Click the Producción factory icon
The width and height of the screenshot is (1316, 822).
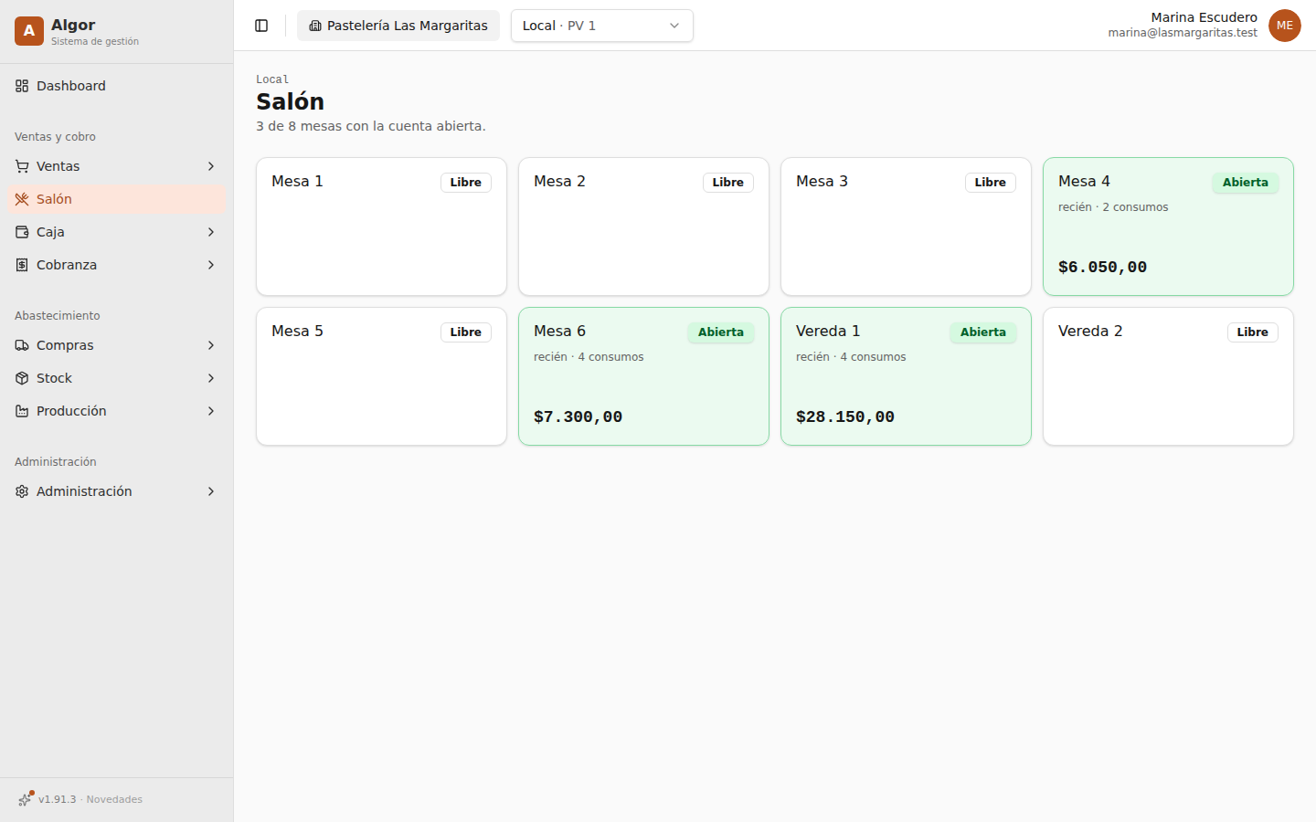[x=22, y=411]
